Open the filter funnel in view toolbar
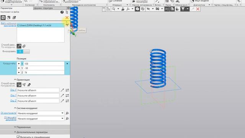The height and width of the screenshot is (138, 245). tap(183, 9)
